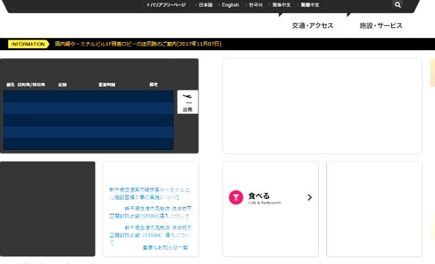435x264 pixels.
Task: Open the 食べる Cafe & Restaurant card
Action: (x=271, y=209)
